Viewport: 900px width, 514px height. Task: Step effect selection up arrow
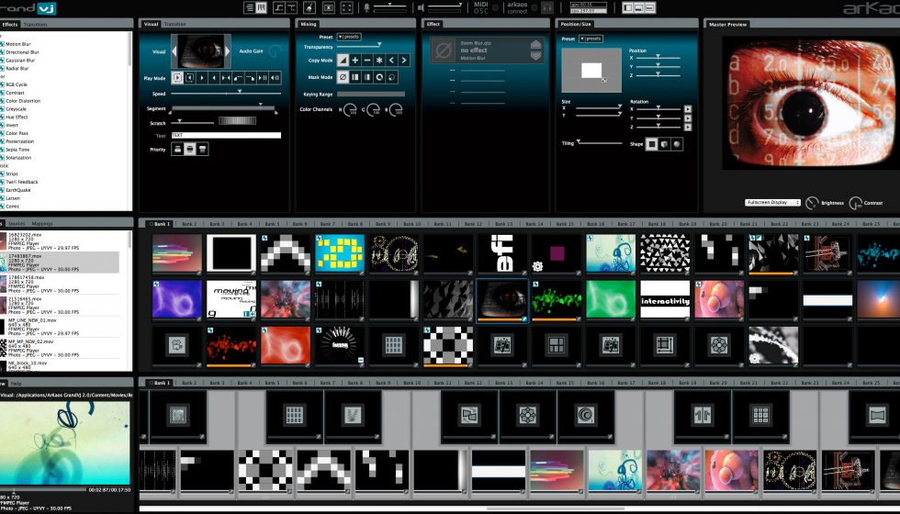pos(536,45)
